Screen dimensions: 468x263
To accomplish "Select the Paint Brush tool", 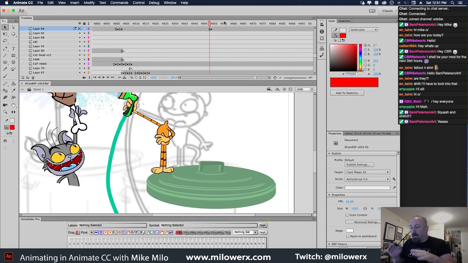I will 13,69.
